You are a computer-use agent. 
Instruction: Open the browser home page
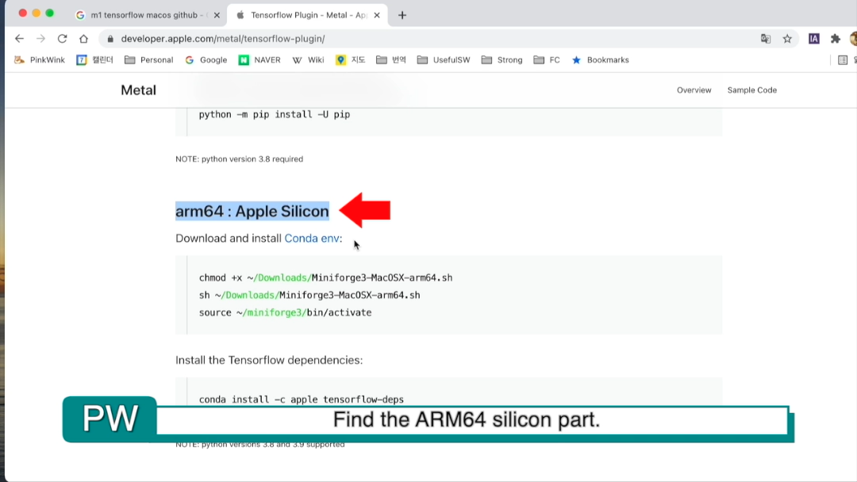tap(83, 39)
